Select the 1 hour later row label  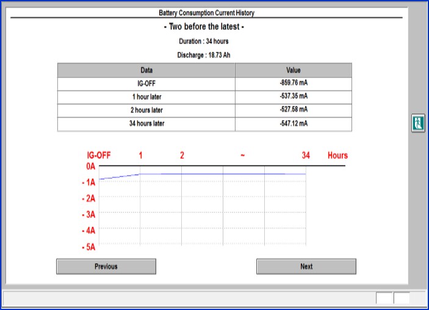pos(146,97)
